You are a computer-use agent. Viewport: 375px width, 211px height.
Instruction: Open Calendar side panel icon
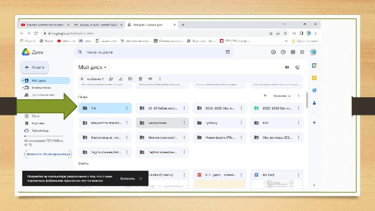pos(314,66)
